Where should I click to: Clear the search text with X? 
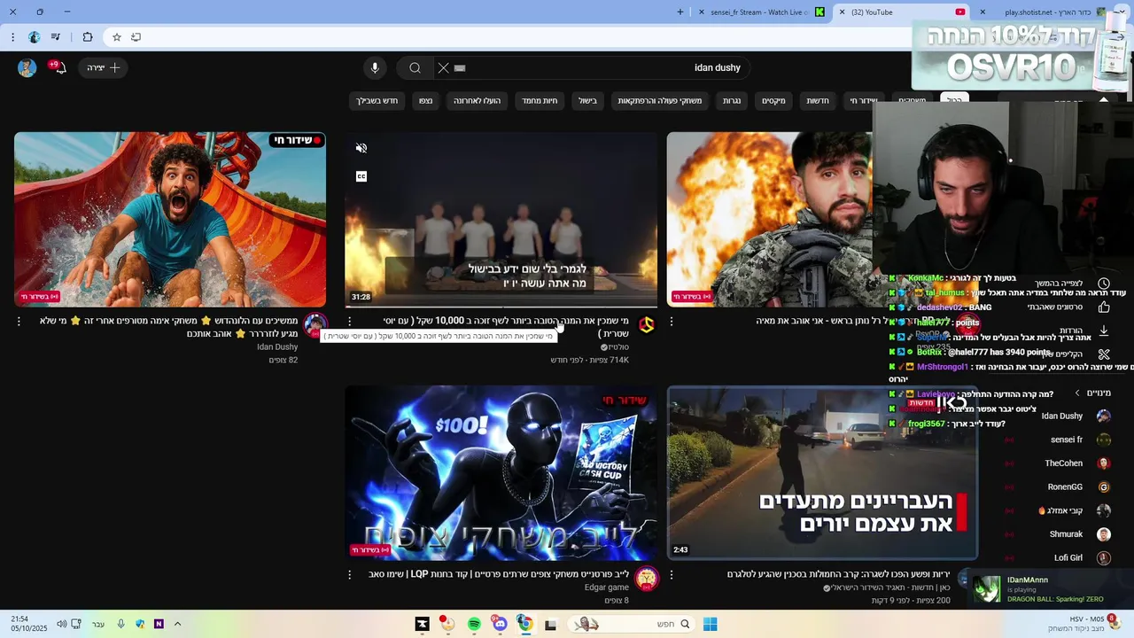pos(443,68)
